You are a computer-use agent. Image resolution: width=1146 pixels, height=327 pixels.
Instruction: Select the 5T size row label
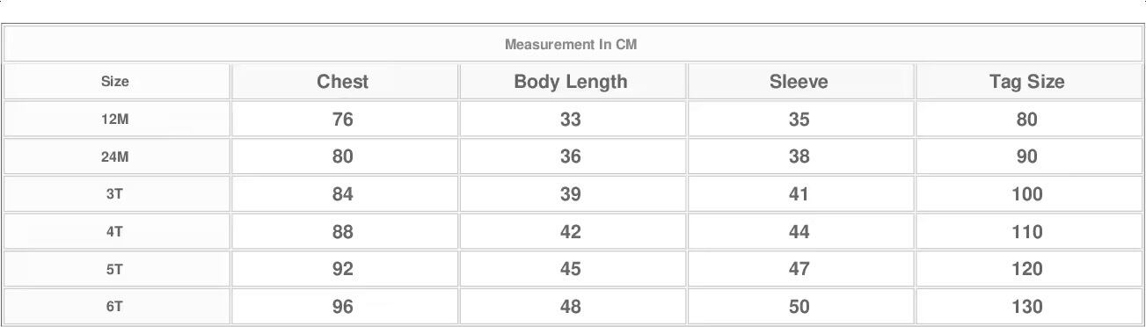[115, 269]
